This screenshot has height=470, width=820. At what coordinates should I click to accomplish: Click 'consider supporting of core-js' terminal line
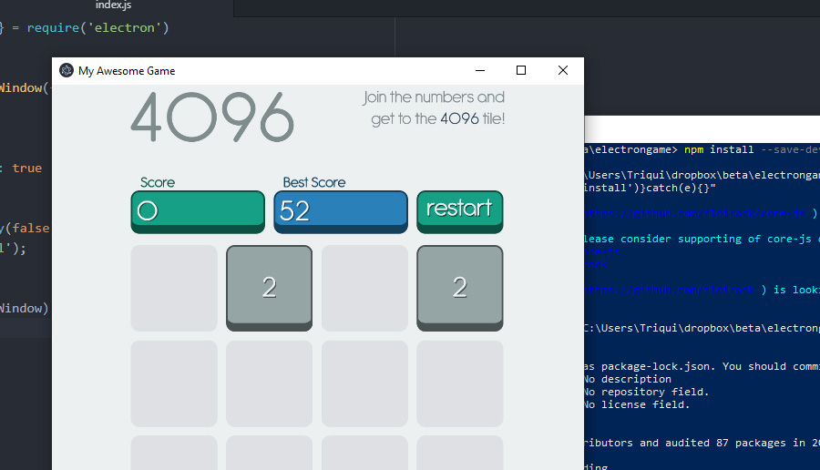(716, 239)
